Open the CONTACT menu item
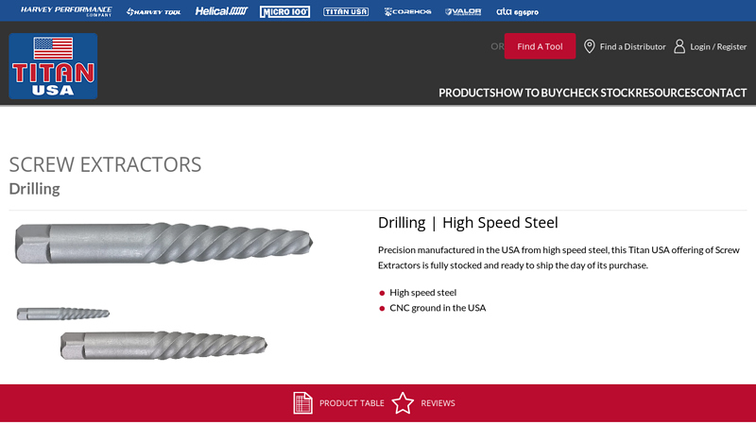 pyautogui.click(x=721, y=93)
